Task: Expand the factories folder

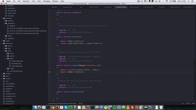Action: click(x=4, y=21)
